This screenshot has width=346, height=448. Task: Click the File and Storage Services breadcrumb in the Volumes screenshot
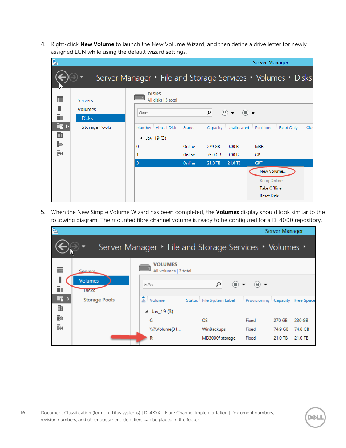pyautogui.click(x=213, y=247)
